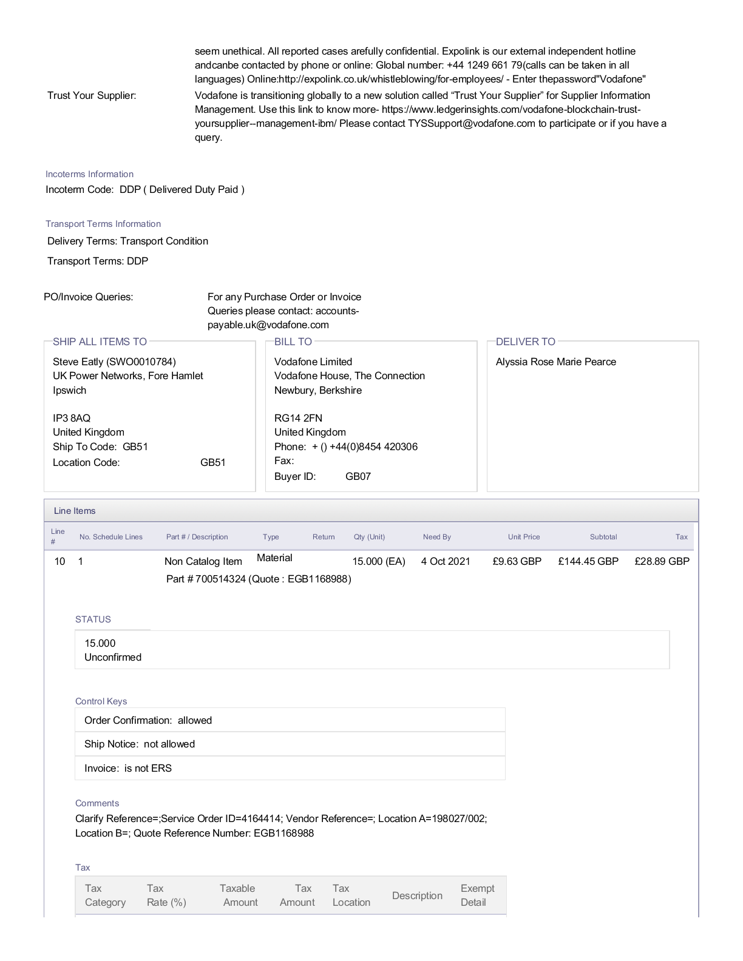Image resolution: width=743 pixels, height=961 pixels.
Task: Click the SHIP ALL ITEMS TO heading
Action: click(100, 342)
